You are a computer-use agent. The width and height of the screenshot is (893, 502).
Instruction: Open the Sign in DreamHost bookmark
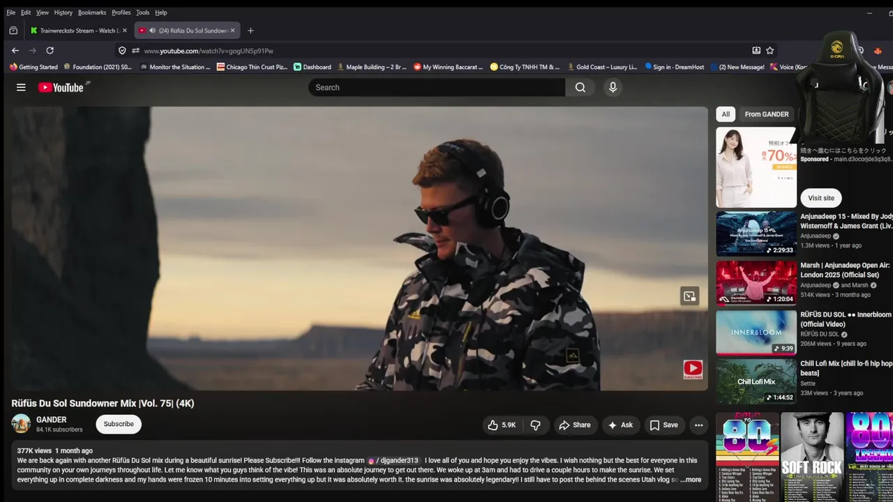coord(674,67)
